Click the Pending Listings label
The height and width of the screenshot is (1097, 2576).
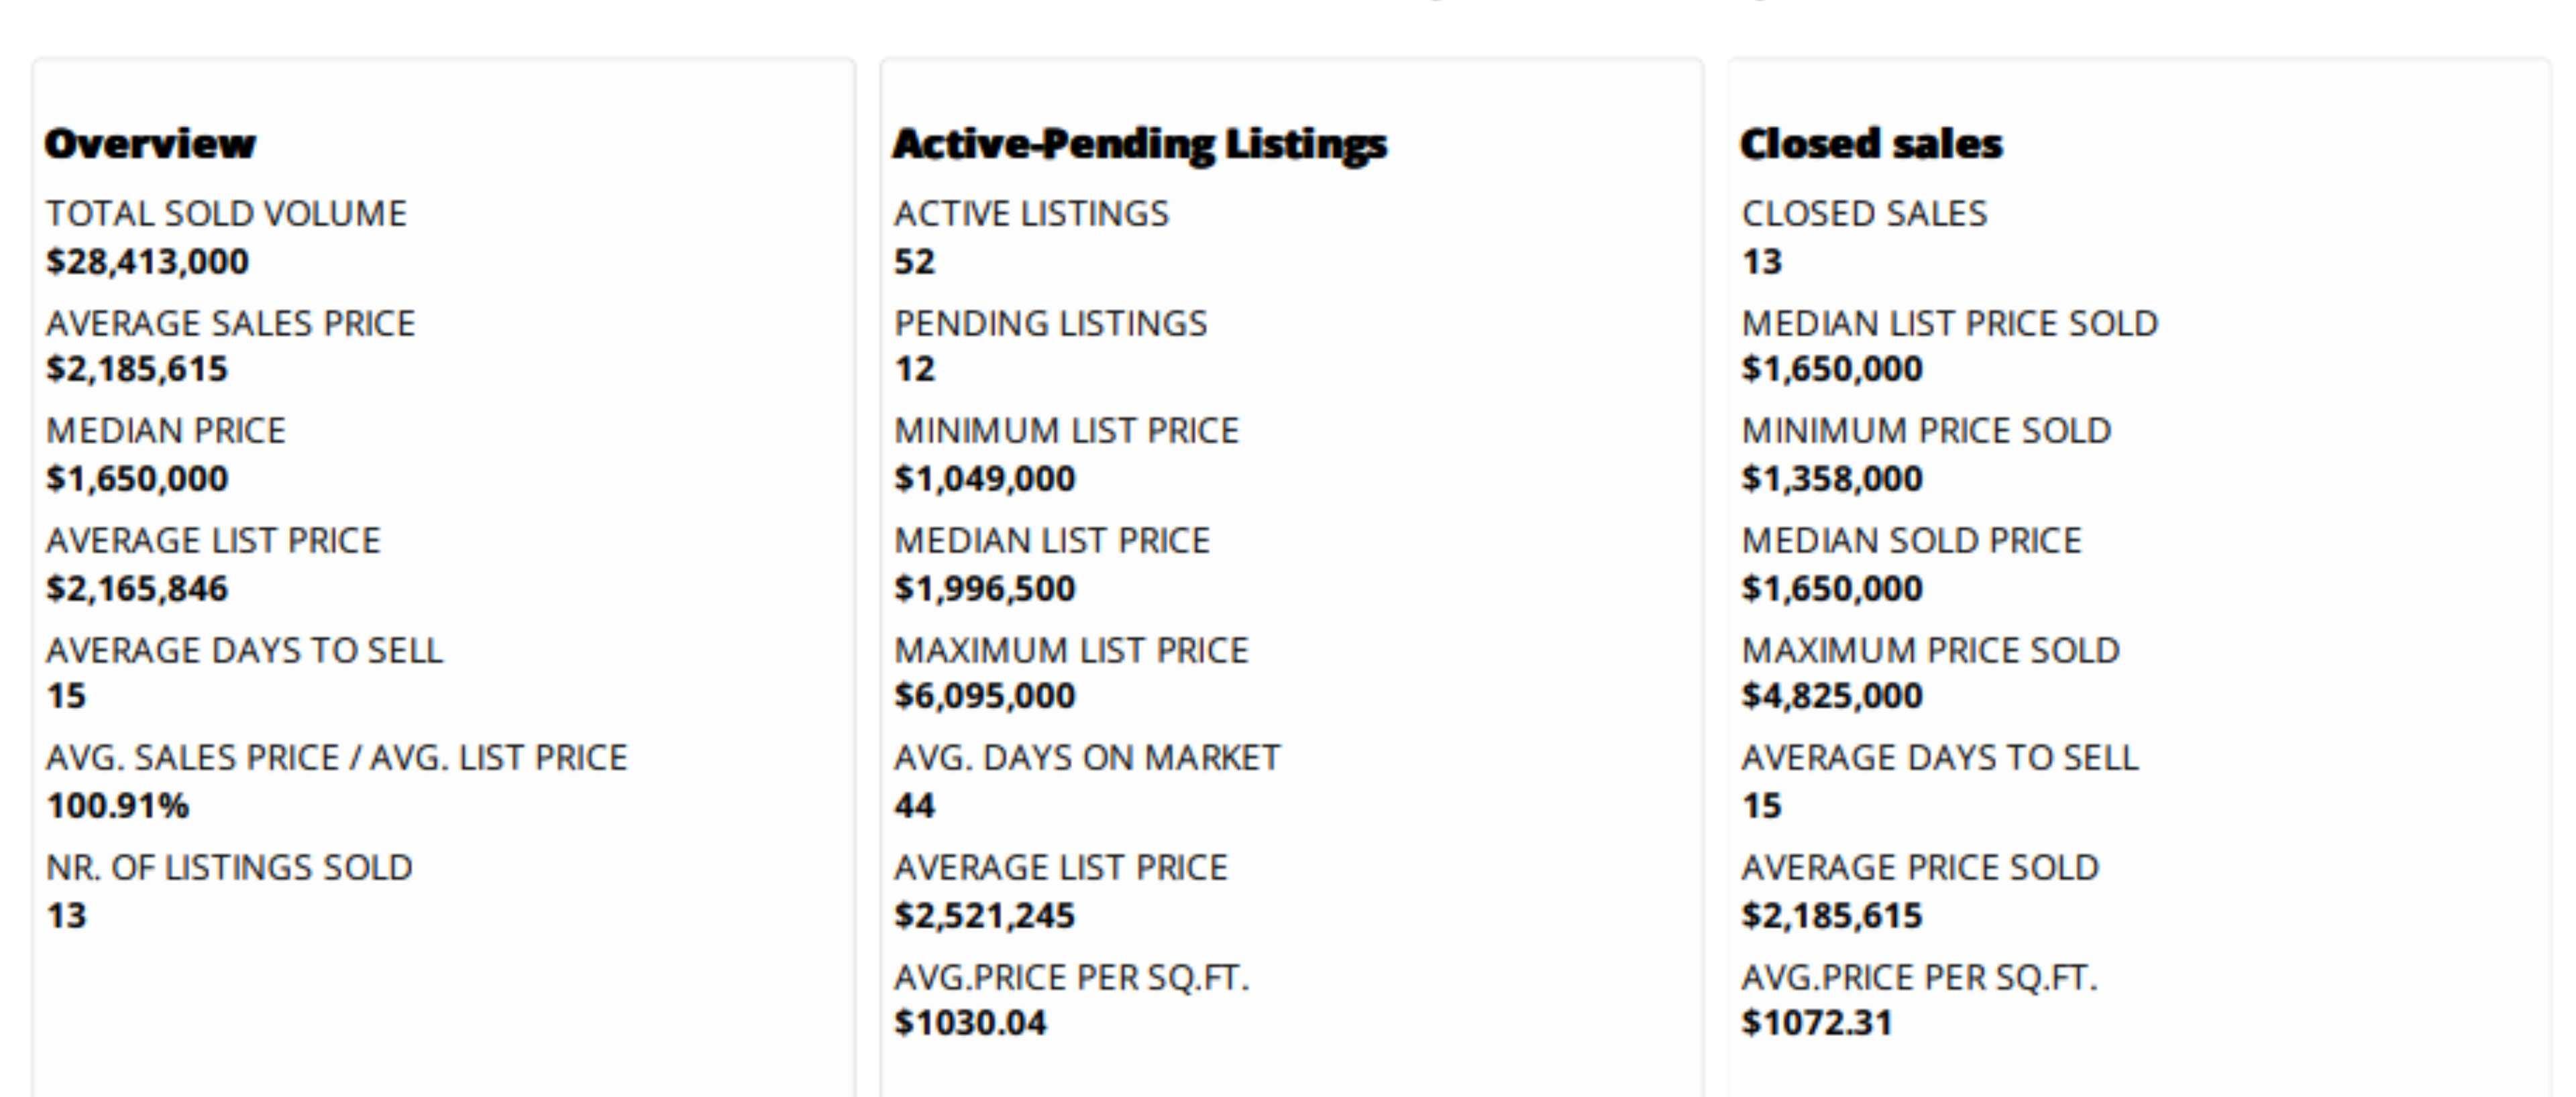pos(1050,324)
